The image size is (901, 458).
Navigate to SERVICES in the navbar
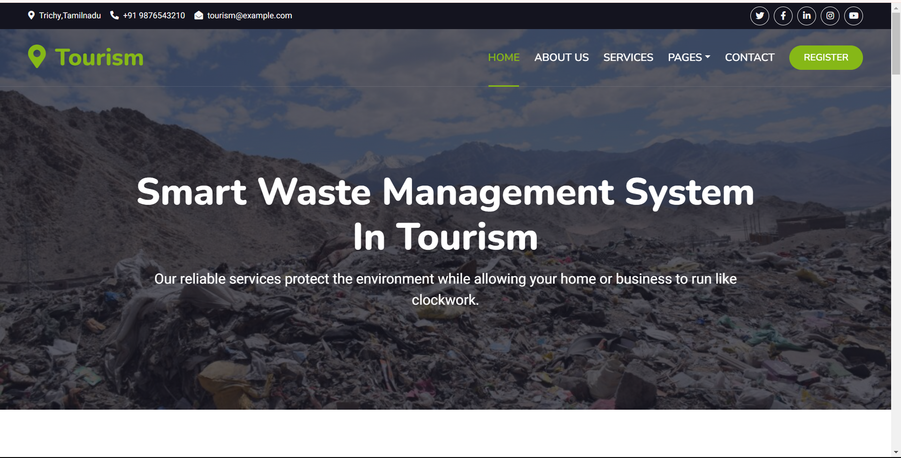click(x=628, y=57)
